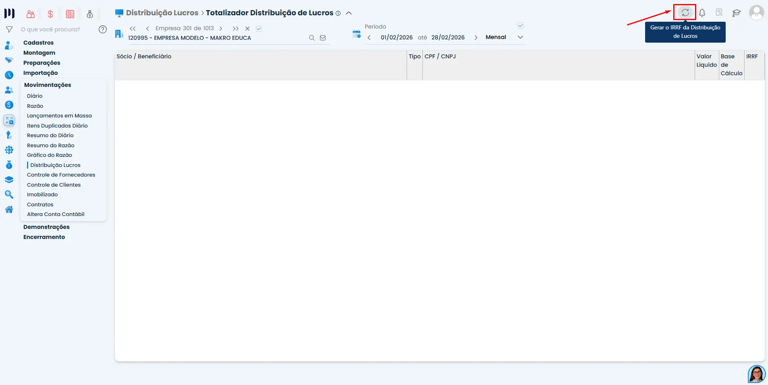Open the user profile avatar
The width and height of the screenshot is (768, 385).
click(x=756, y=12)
